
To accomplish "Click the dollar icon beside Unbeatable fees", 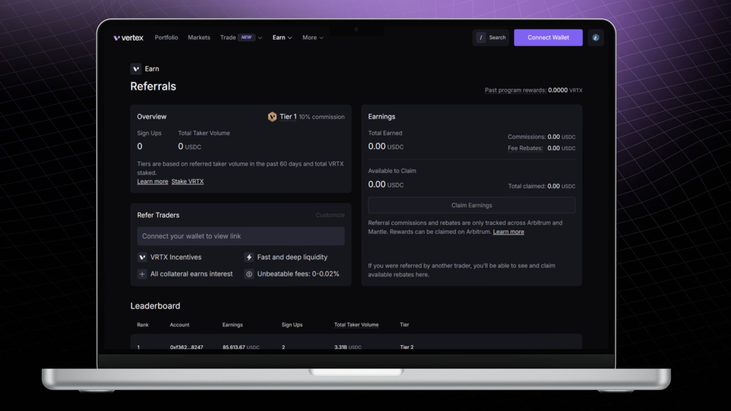I will pyautogui.click(x=249, y=274).
